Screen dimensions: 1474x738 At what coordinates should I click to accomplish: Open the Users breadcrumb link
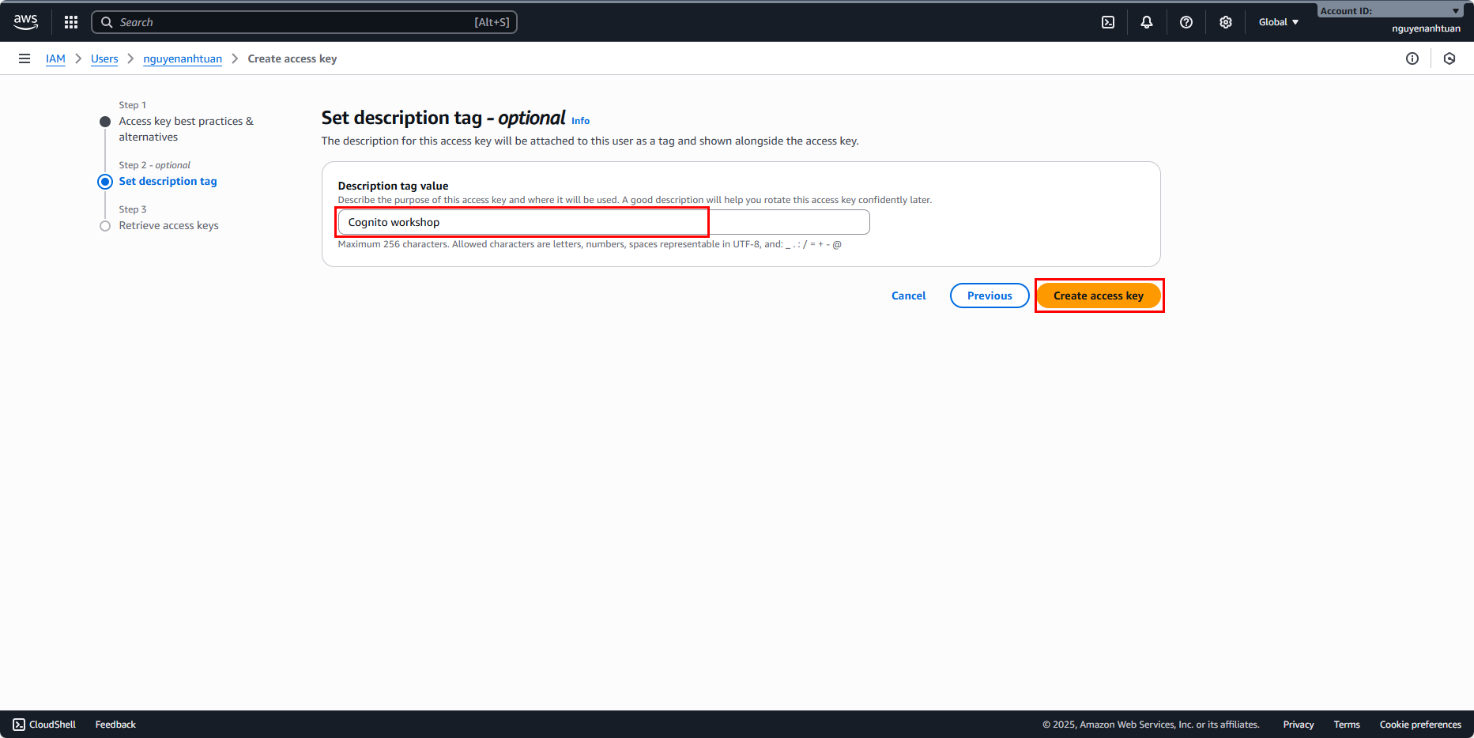coord(104,59)
